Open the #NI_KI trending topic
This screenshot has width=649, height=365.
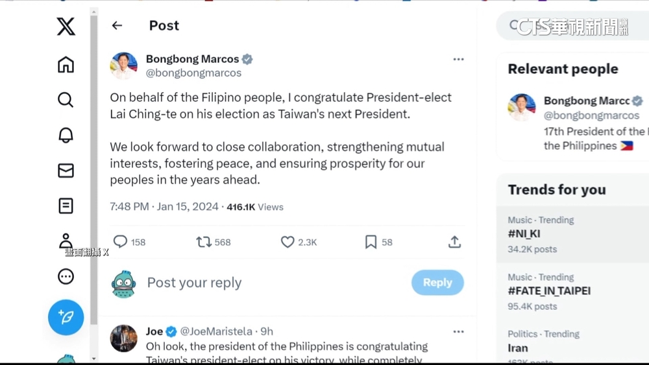524,234
